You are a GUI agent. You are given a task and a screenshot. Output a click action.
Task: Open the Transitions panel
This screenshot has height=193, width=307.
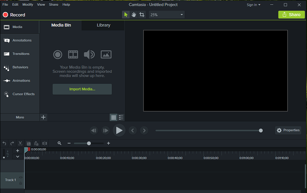pos(20,54)
